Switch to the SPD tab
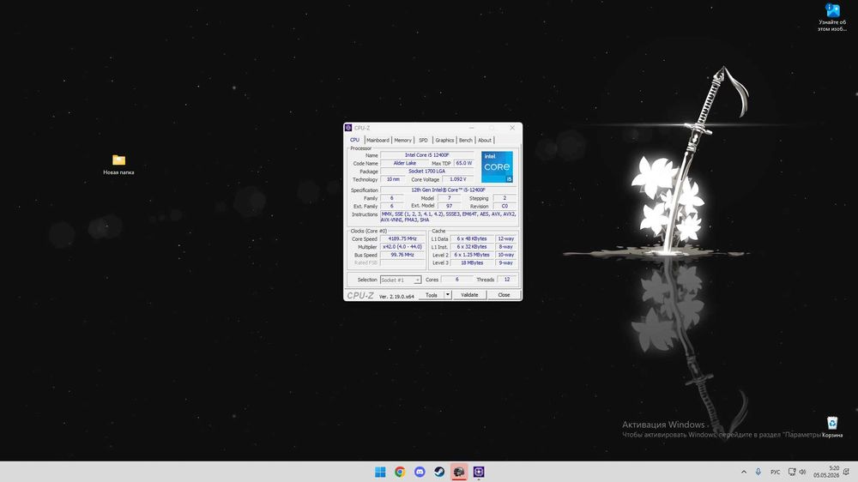 [423, 140]
